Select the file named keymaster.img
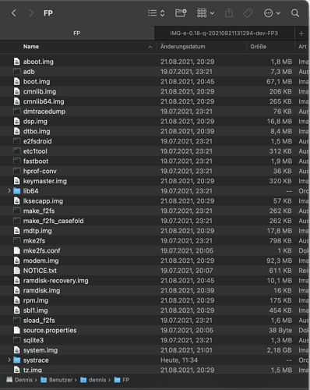The height and width of the screenshot is (390, 310). pos(45,181)
